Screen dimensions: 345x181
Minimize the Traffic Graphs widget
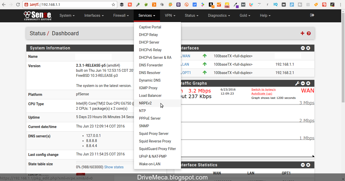[x=303, y=83]
